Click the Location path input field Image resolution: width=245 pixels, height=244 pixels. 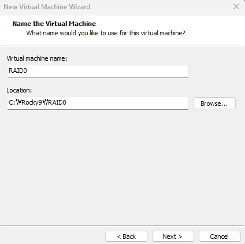[x=98, y=103]
